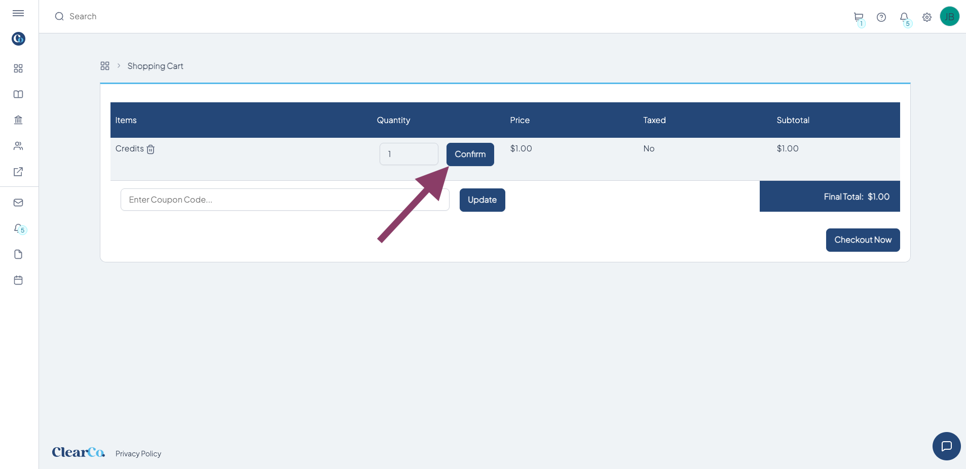Screen dimensions: 966x469
Task: Click the ClearCo footer logo
Action: [x=79, y=452]
